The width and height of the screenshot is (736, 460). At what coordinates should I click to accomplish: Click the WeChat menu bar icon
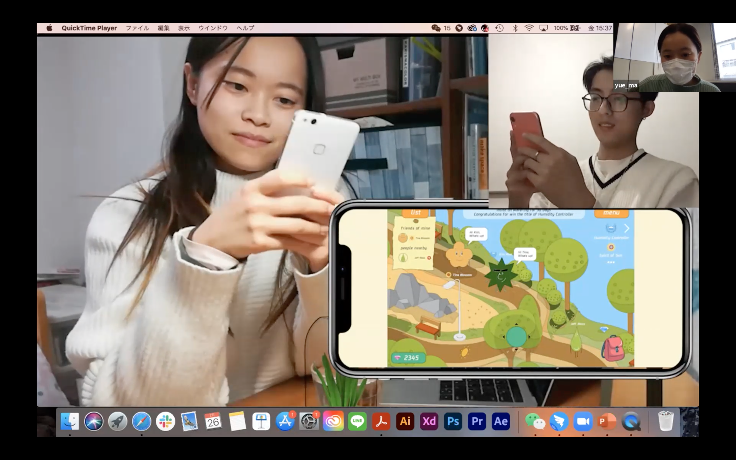(x=436, y=28)
